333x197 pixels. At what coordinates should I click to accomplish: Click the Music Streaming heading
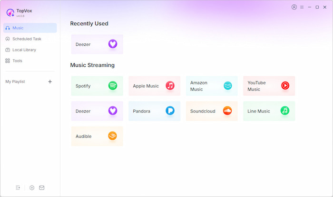92,65
